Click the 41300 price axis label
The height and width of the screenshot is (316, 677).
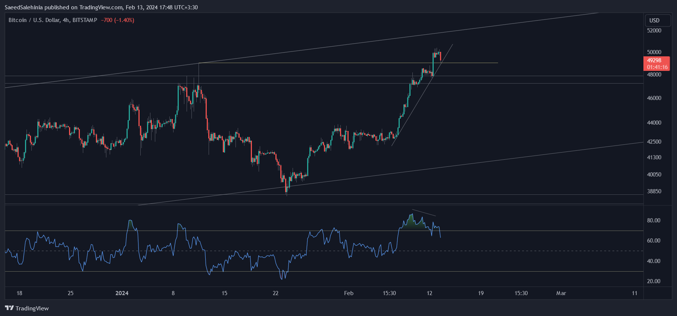tap(654, 157)
